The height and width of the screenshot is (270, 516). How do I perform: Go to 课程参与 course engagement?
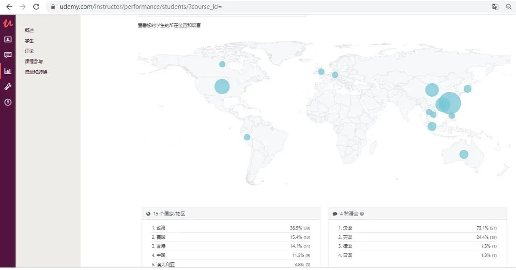coord(34,62)
